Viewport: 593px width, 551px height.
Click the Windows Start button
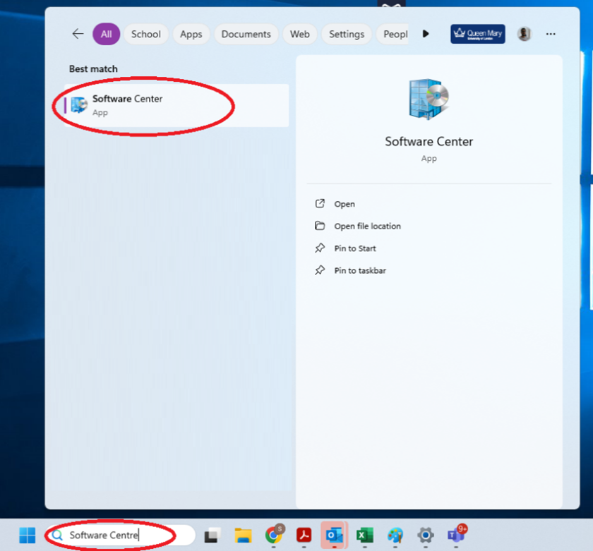pyautogui.click(x=28, y=535)
